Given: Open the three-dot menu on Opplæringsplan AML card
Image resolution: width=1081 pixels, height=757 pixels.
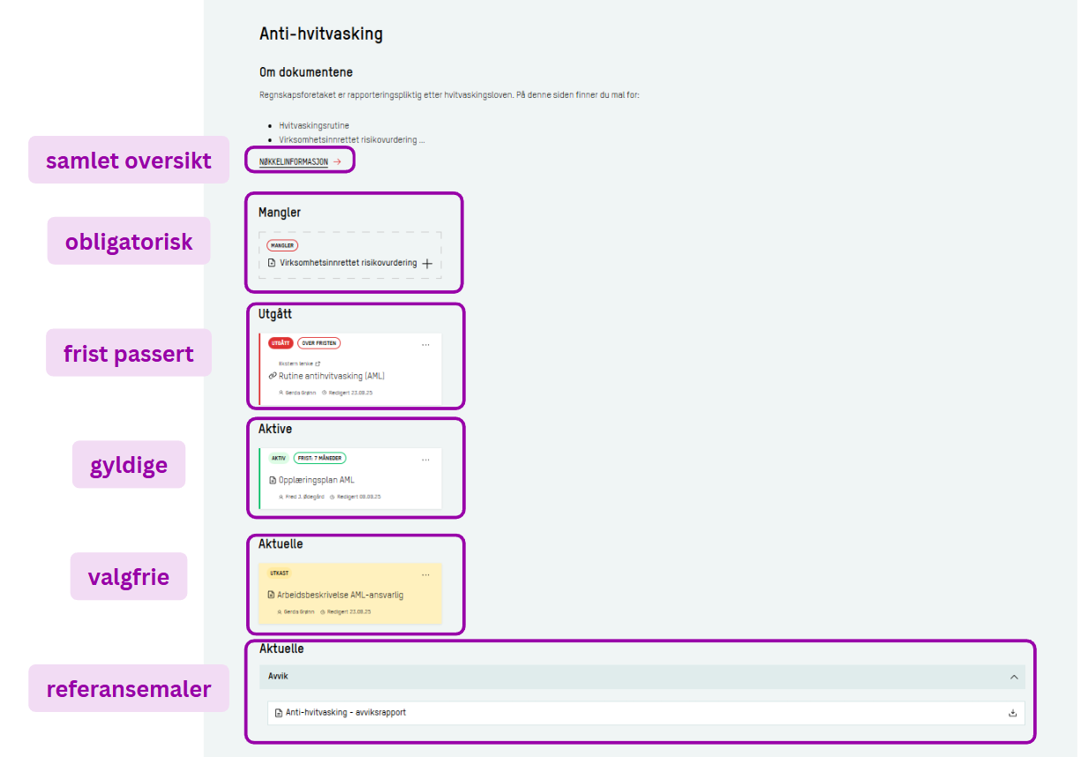Looking at the screenshot, I should [x=425, y=460].
